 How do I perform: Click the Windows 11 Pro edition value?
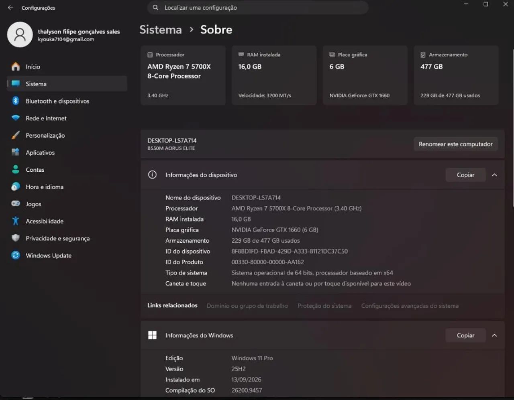click(252, 358)
